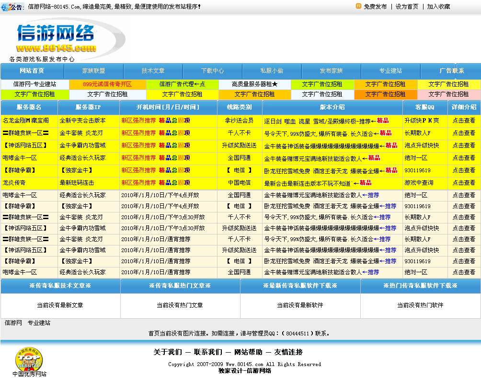Image resolution: width=481 pixels, height=378 pixels.
Task: Click the 免费发布 link at top right
Action: 375,7
